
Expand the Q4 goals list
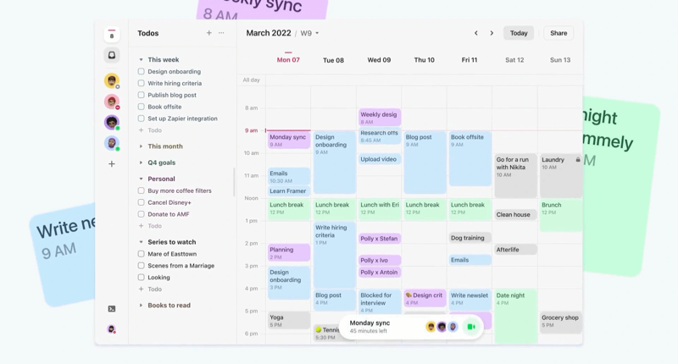click(141, 163)
